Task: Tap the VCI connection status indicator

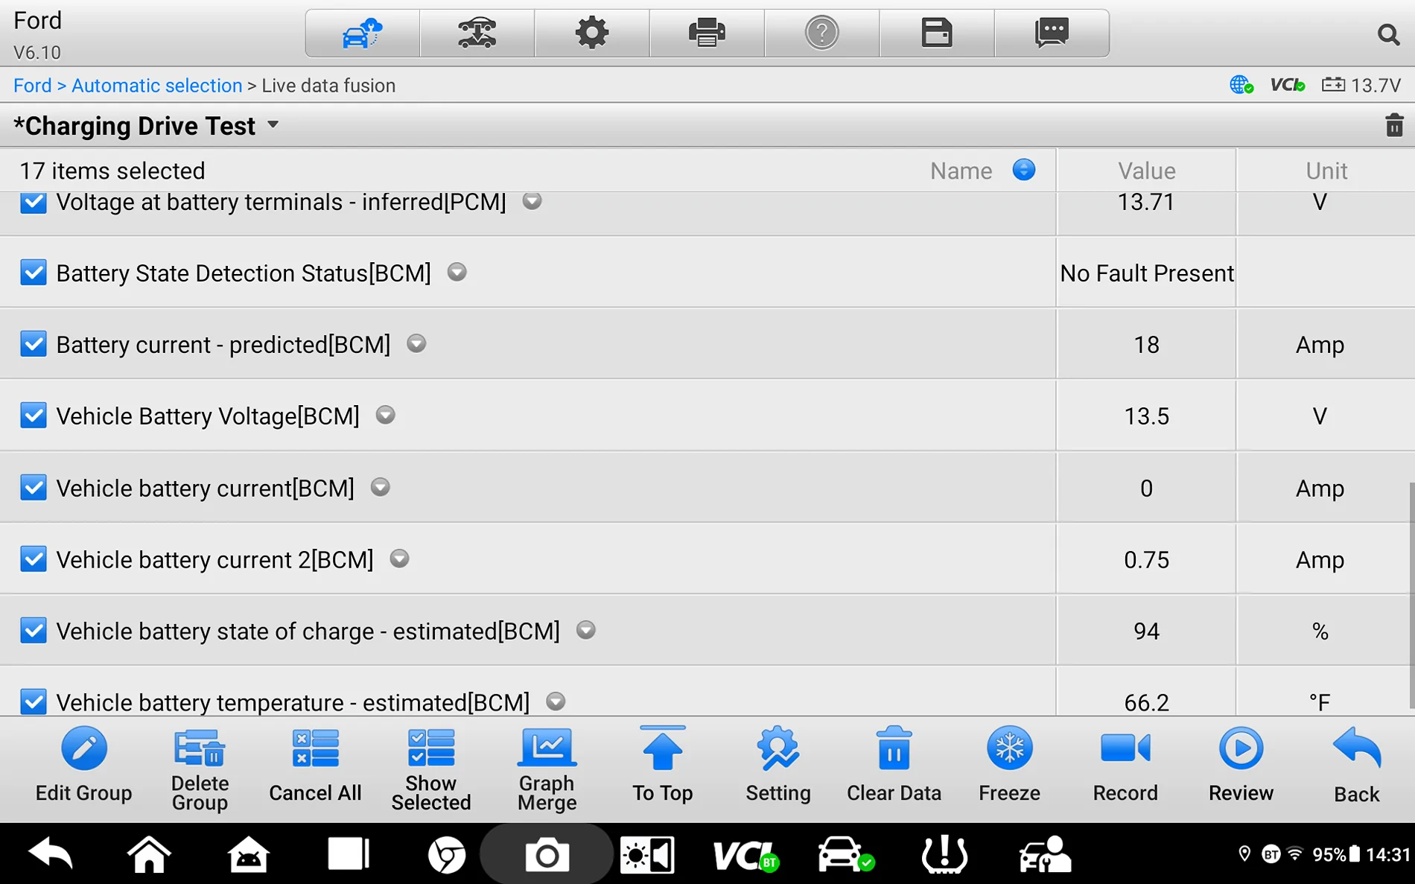Action: coord(1288,85)
